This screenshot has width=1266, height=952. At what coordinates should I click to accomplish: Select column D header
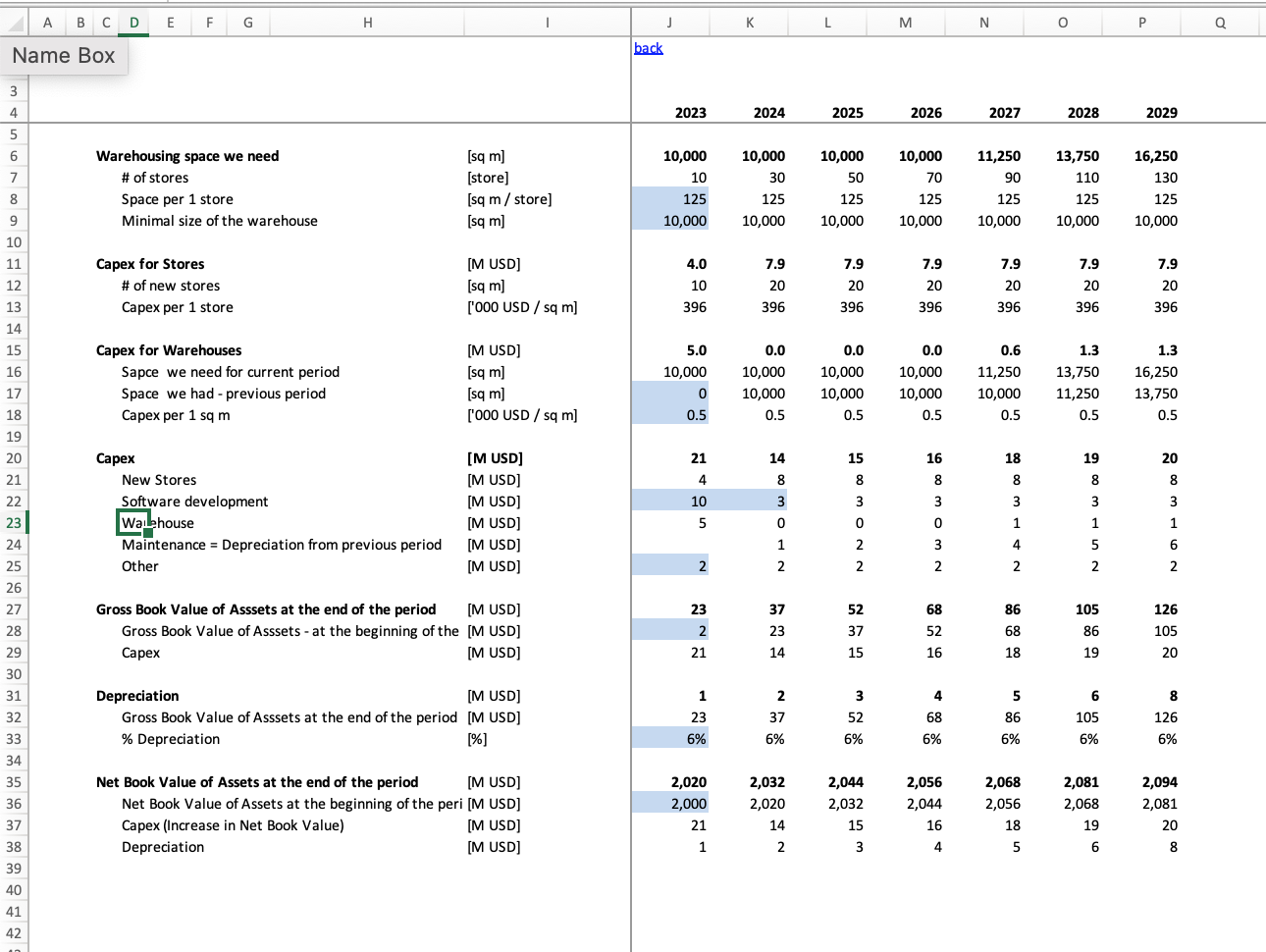click(133, 23)
